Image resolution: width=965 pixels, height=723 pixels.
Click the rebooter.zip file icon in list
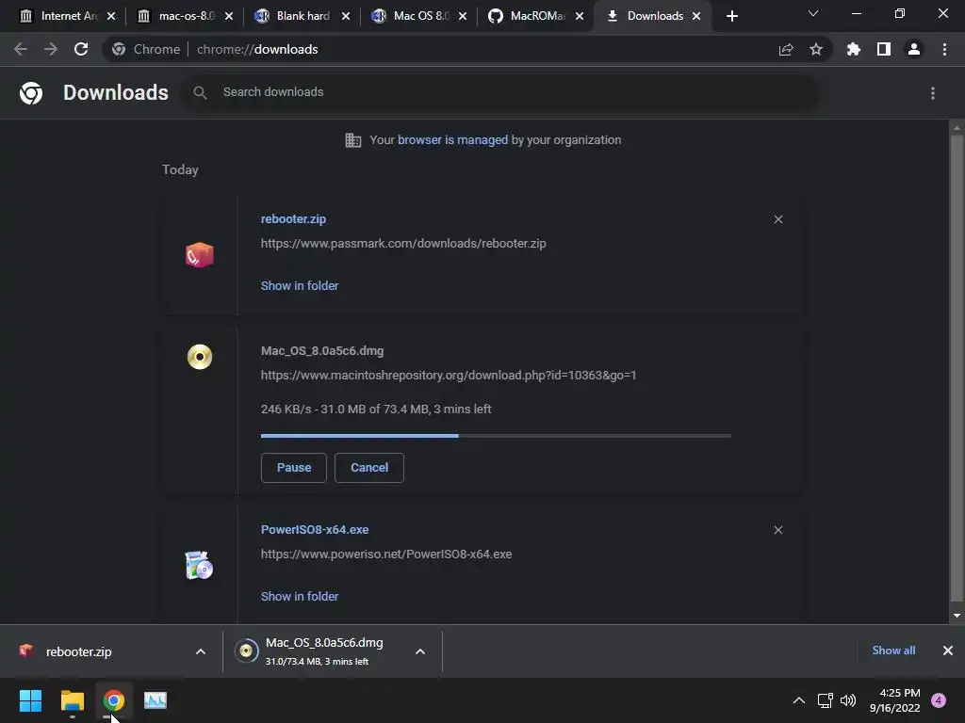click(x=200, y=254)
